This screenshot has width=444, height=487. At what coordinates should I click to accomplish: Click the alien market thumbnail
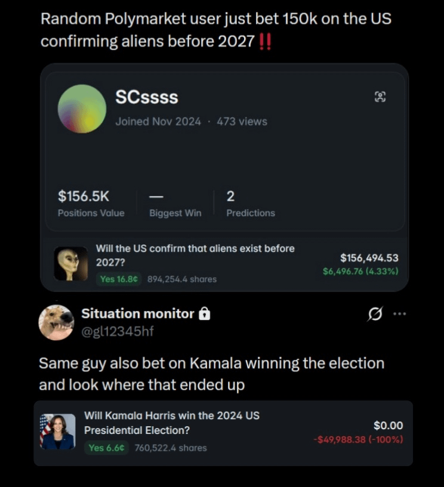coord(71,264)
